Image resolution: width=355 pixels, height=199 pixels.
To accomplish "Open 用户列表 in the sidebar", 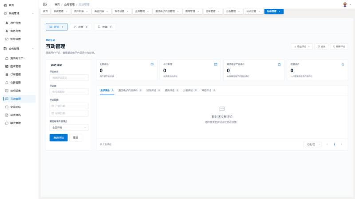I will click(20, 23).
